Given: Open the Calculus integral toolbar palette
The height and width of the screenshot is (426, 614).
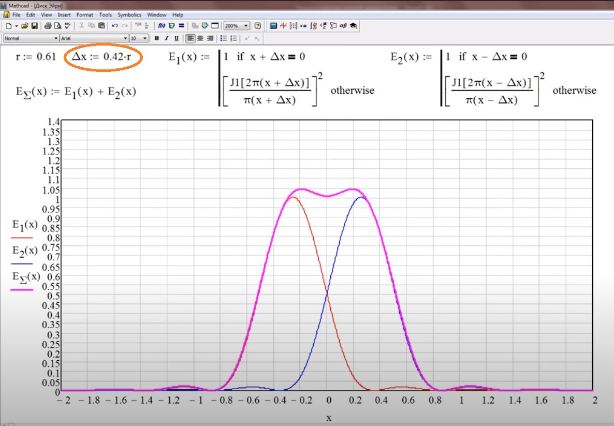Looking at the screenshot, I should coord(313,26).
